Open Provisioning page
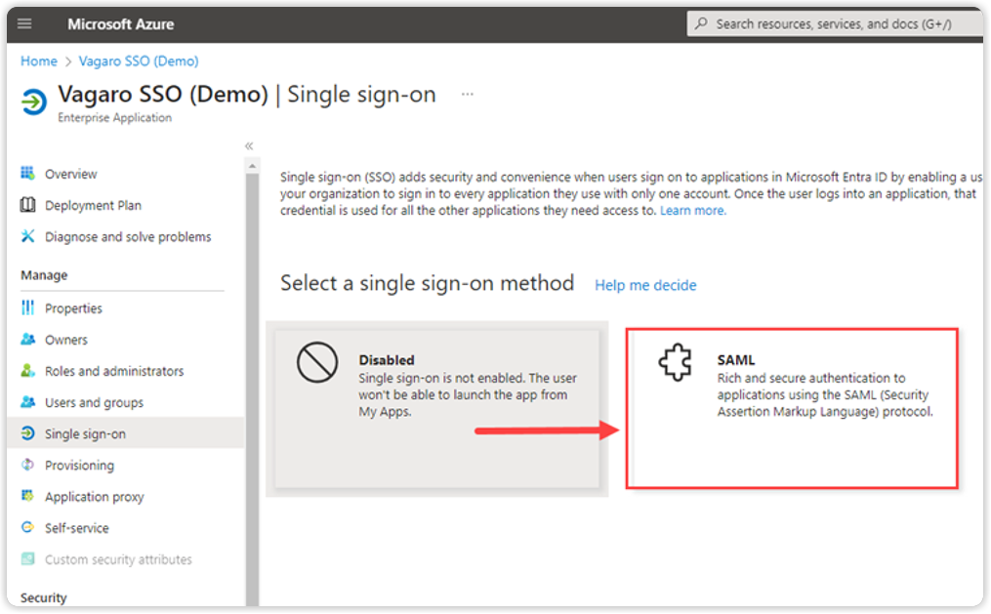Image resolution: width=991 pixels, height=614 pixels. click(79, 466)
